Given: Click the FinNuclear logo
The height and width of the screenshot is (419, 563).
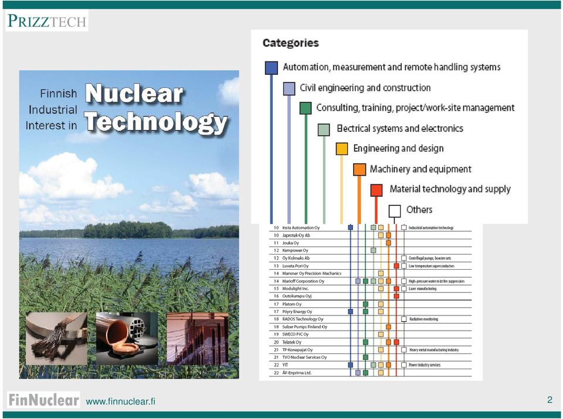Looking at the screenshot, I should click(x=43, y=400).
